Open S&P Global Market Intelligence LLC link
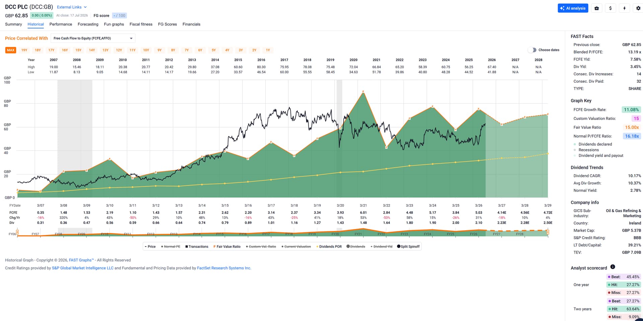Image resolution: width=643 pixels, height=321 pixels. (x=83, y=268)
